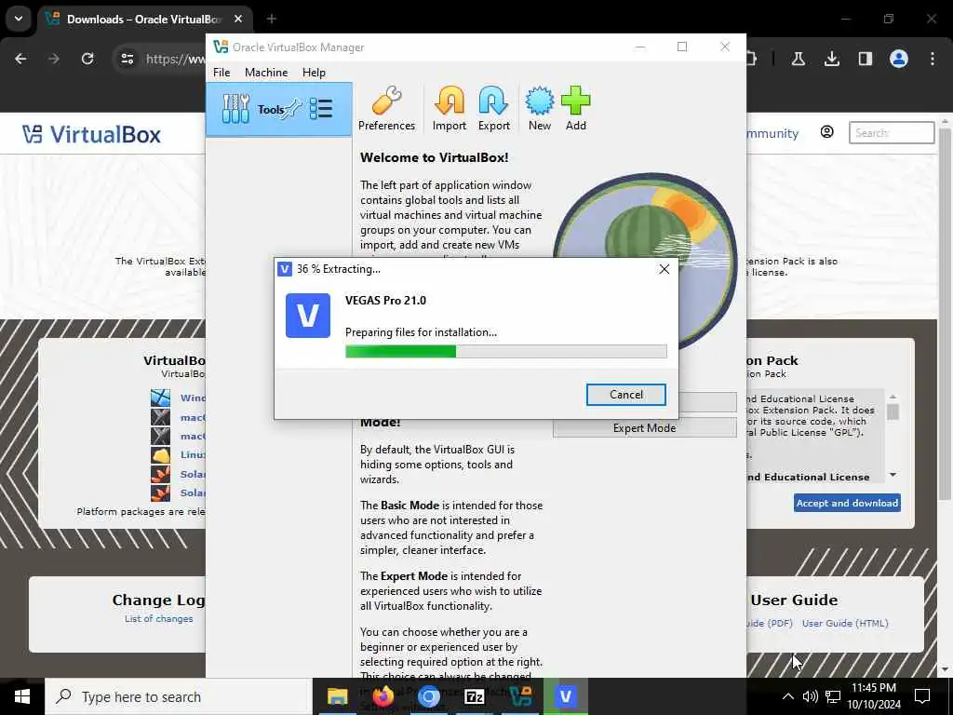This screenshot has height=715, width=953.
Task: Click the Add machine green plus icon
Action: (x=575, y=108)
